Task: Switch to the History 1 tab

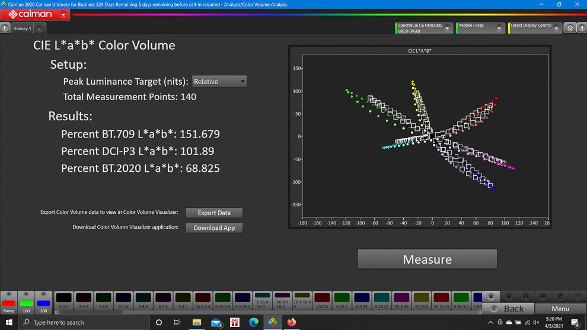Action: (22, 28)
